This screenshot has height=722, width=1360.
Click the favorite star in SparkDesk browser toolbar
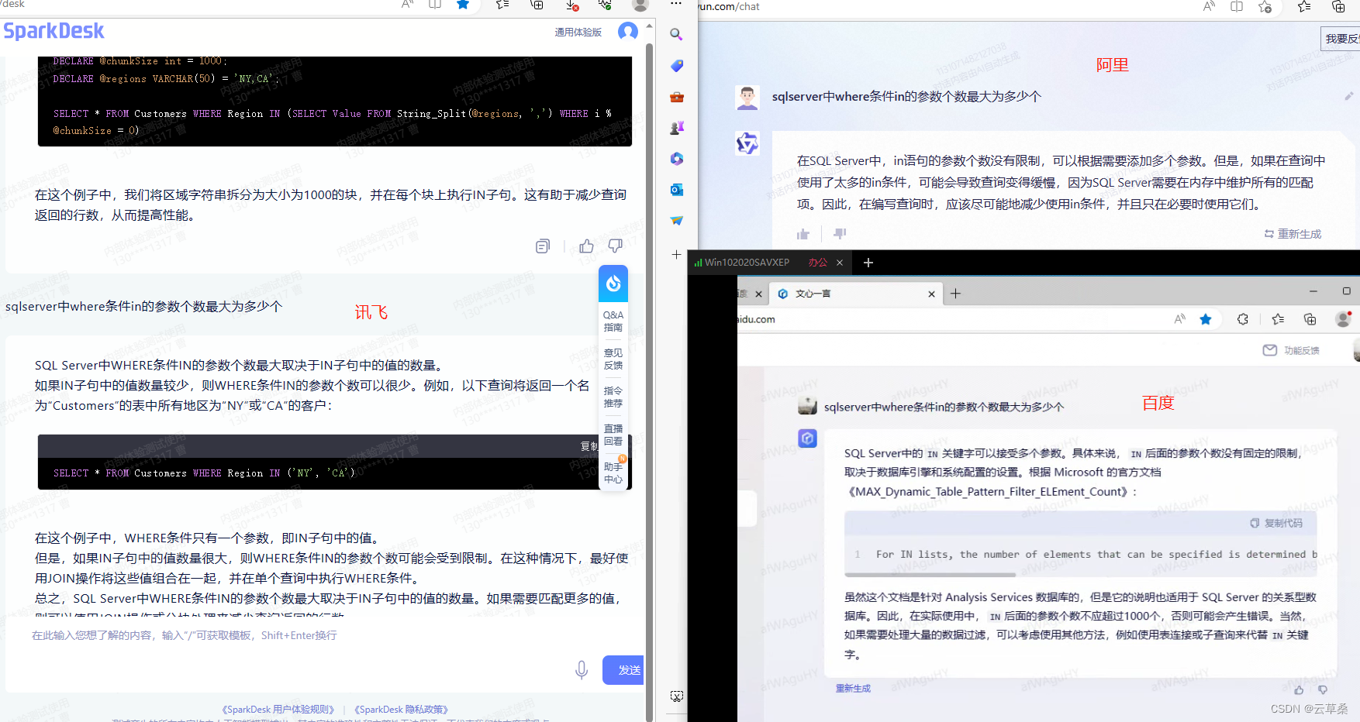pyautogui.click(x=463, y=5)
